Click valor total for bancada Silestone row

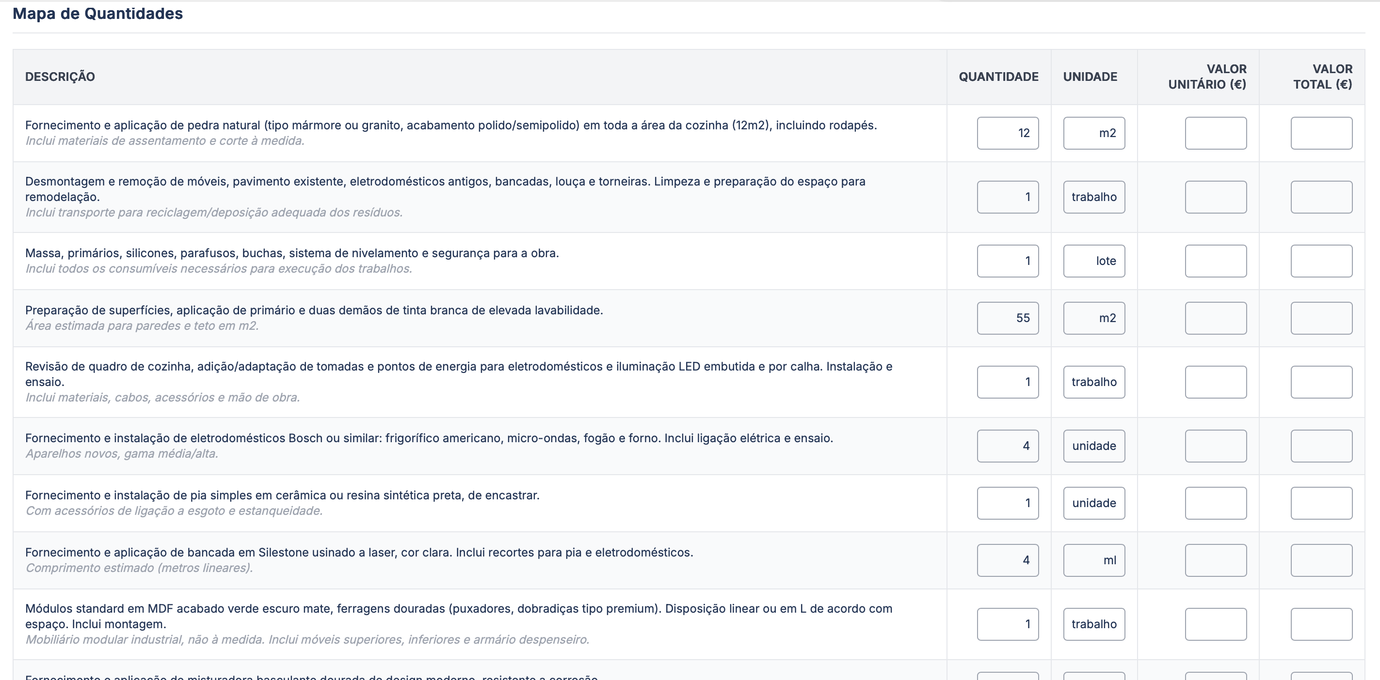(1322, 559)
